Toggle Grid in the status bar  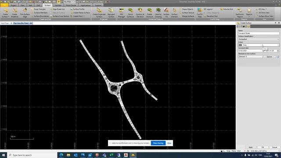239,151
